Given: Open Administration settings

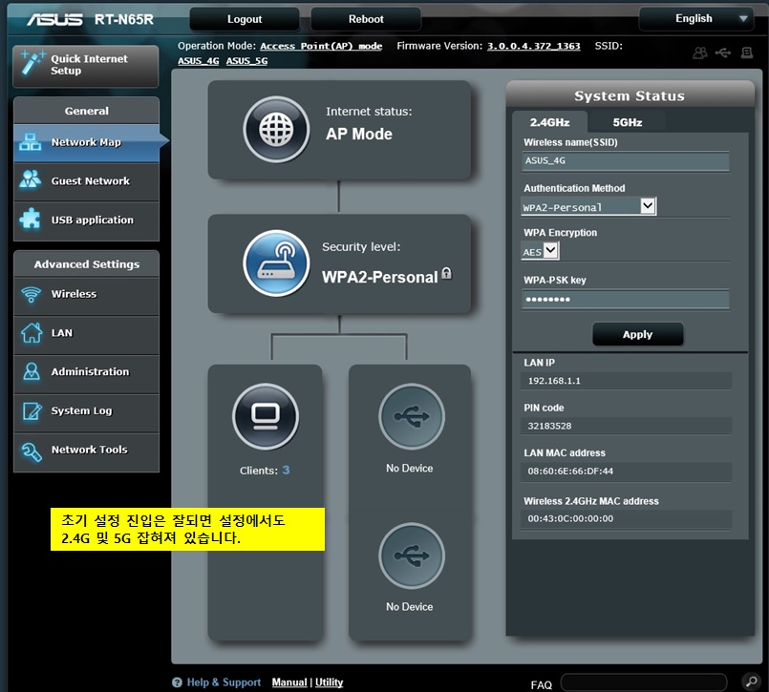Looking at the screenshot, I should click(86, 373).
